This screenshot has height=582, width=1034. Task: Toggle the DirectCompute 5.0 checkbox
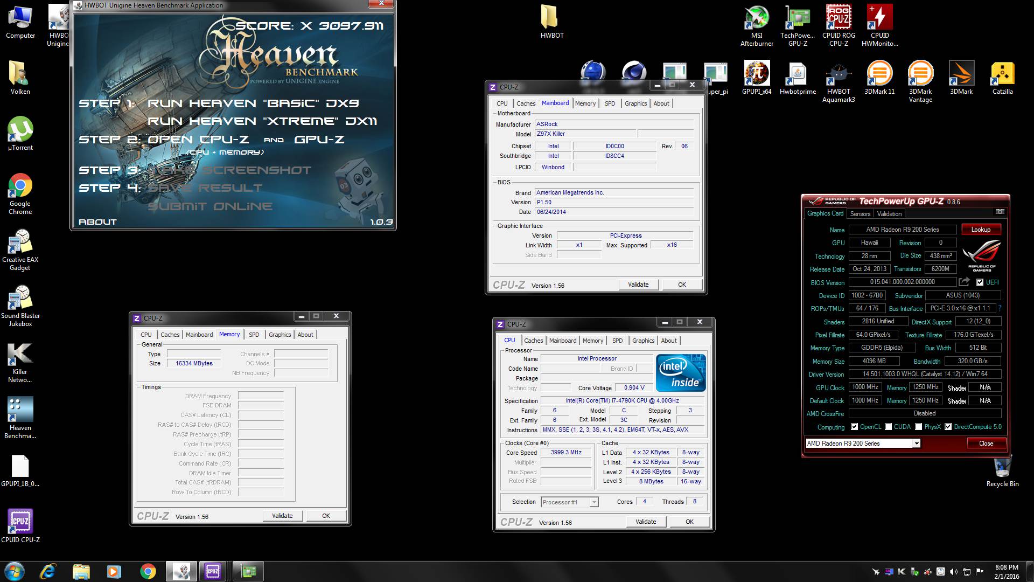point(948,427)
